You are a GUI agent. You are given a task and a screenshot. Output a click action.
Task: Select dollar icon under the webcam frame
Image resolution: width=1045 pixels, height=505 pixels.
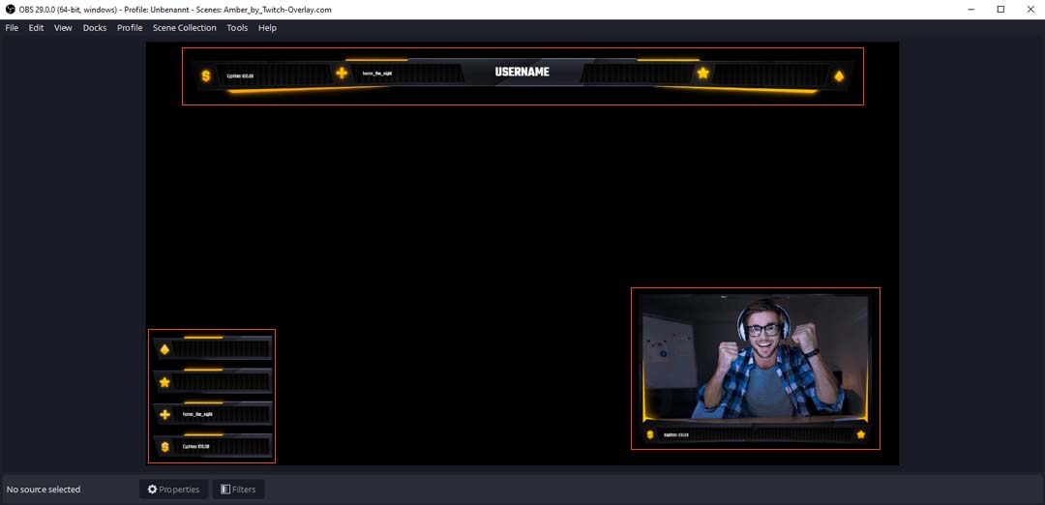pos(650,435)
